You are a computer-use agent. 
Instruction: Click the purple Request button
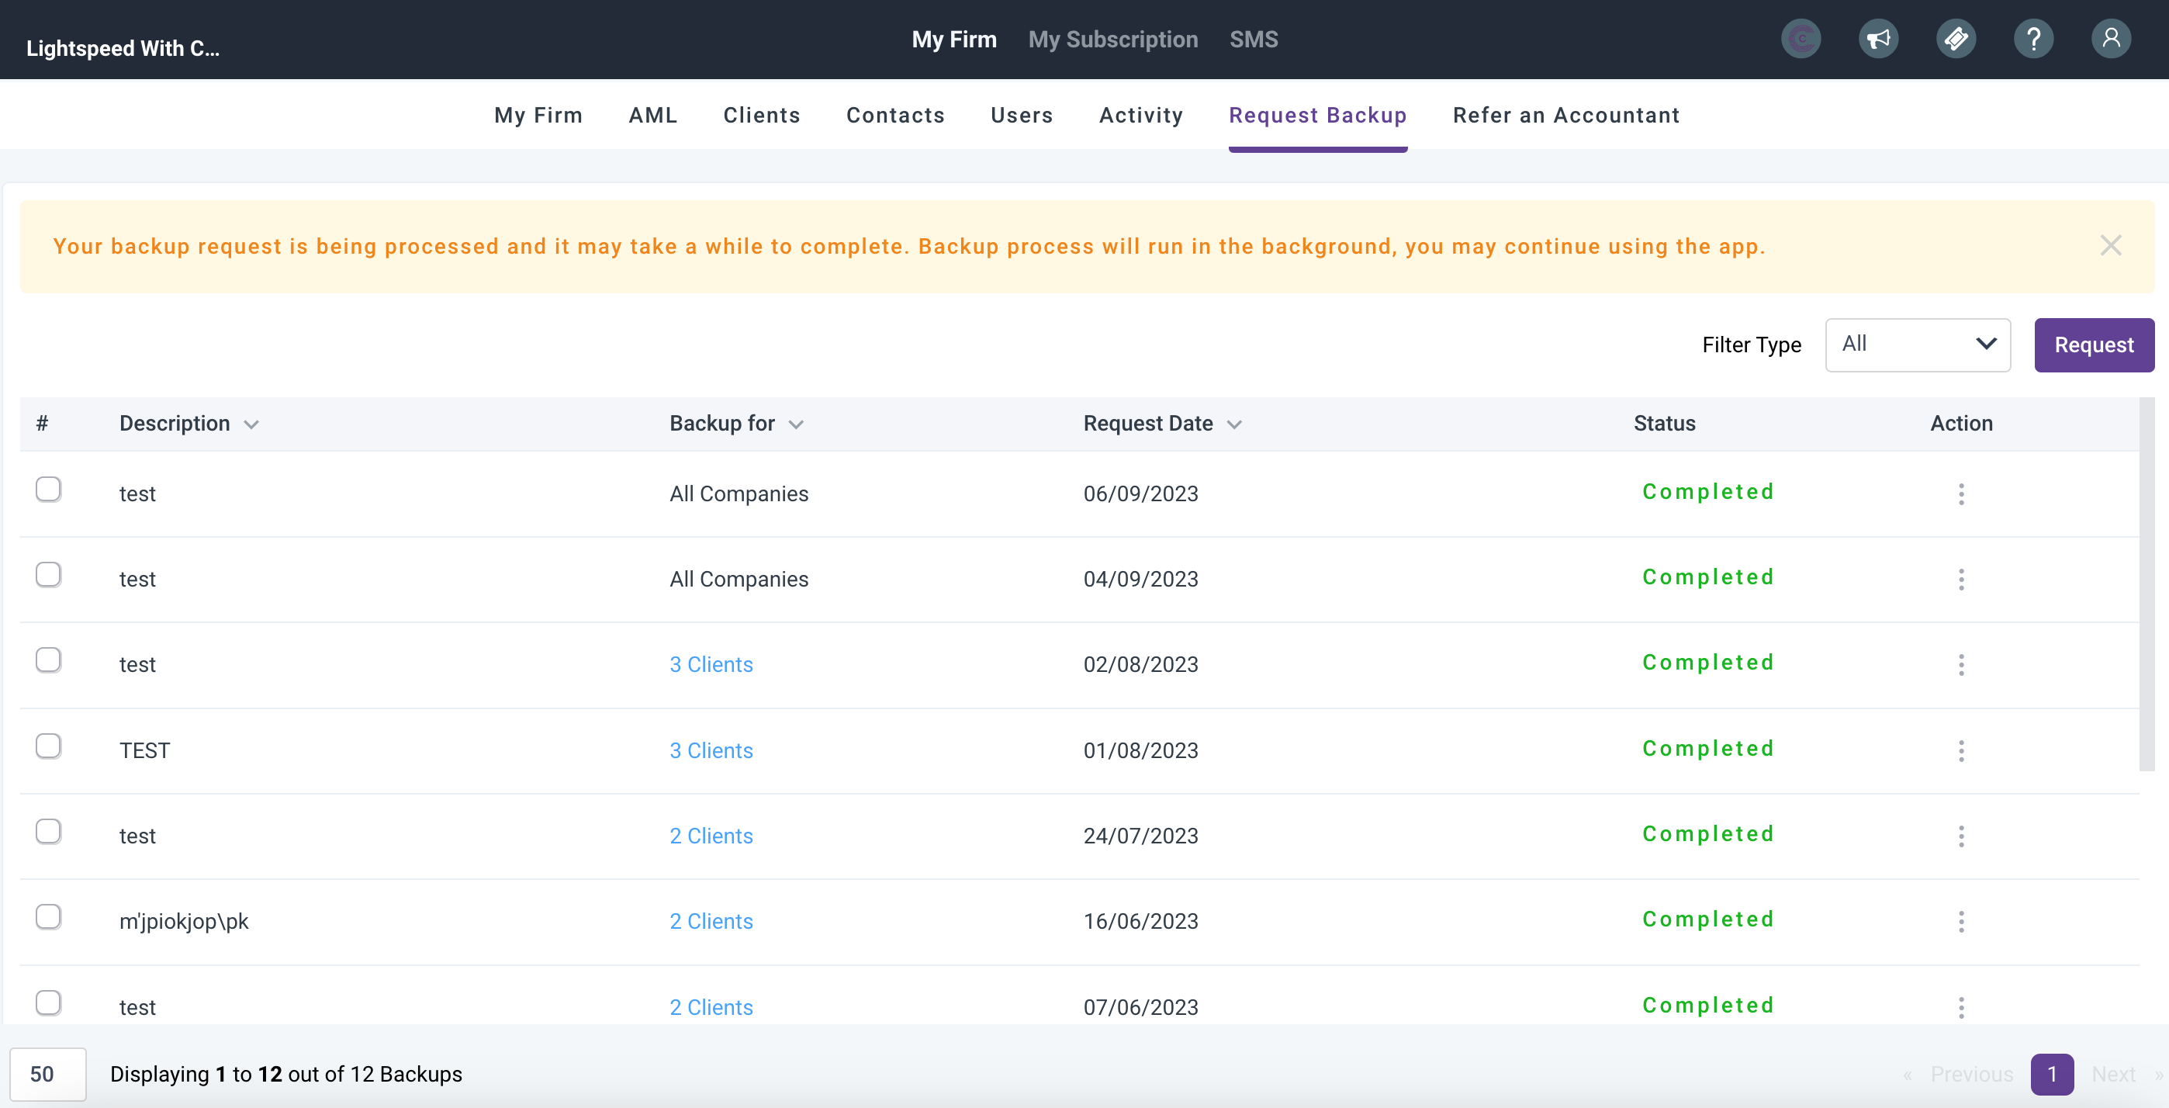[x=2093, y=345]
